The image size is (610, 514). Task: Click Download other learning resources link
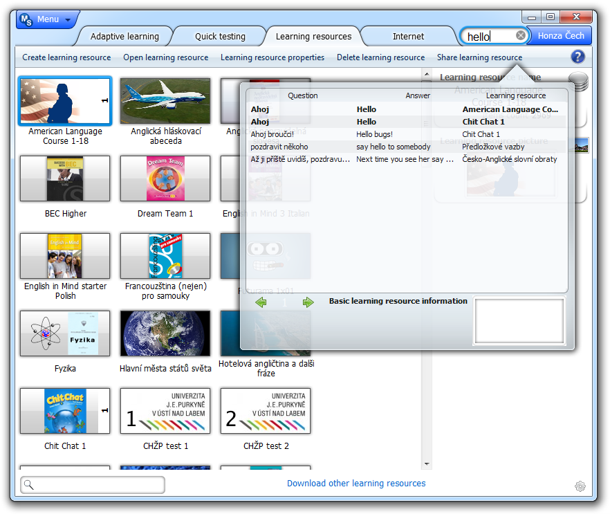pos(356,484)
